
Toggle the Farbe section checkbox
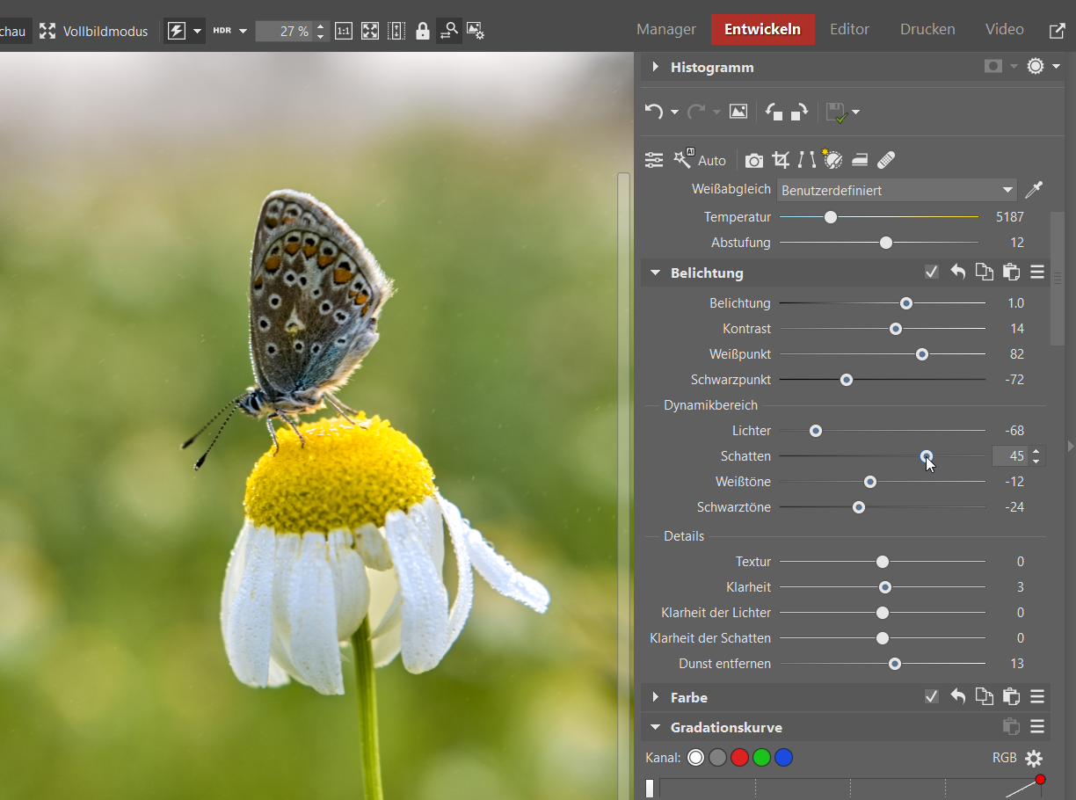(x=932, y=697)
